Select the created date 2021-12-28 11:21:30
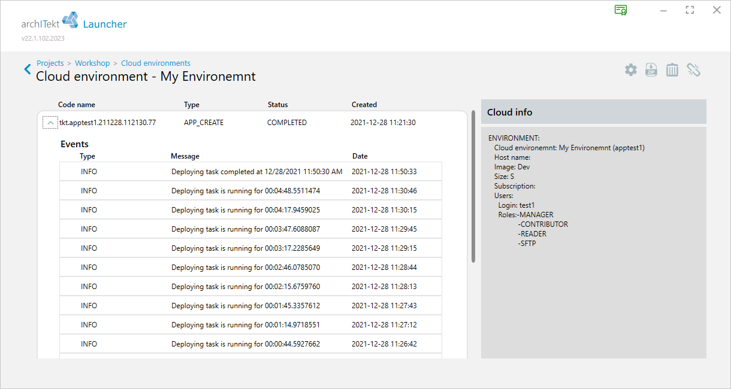 383,123
